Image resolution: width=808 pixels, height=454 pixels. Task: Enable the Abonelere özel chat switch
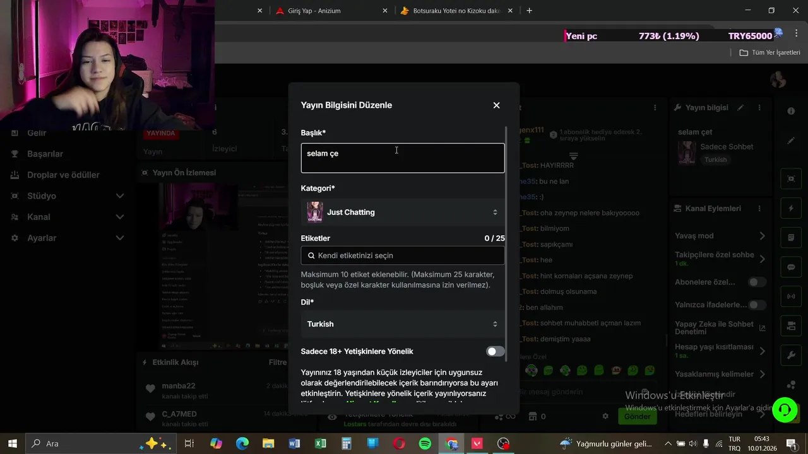click(757, 282)
